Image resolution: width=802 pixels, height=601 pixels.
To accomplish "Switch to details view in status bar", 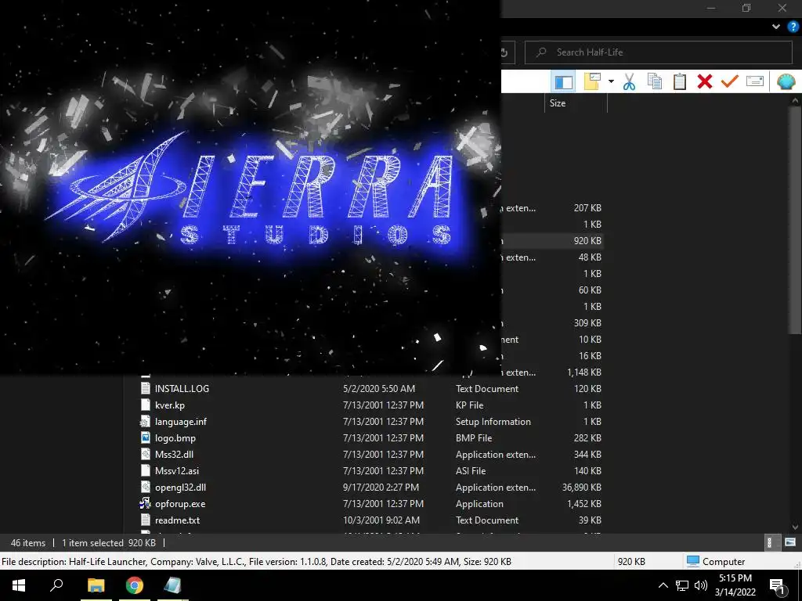I will (x=769, y=543).
